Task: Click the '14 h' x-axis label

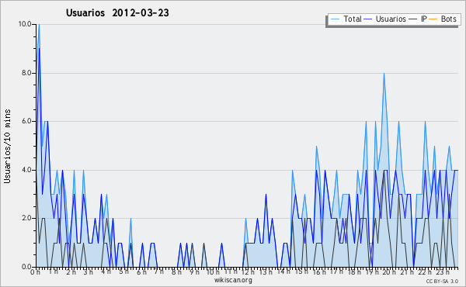Action: point(283,271)
